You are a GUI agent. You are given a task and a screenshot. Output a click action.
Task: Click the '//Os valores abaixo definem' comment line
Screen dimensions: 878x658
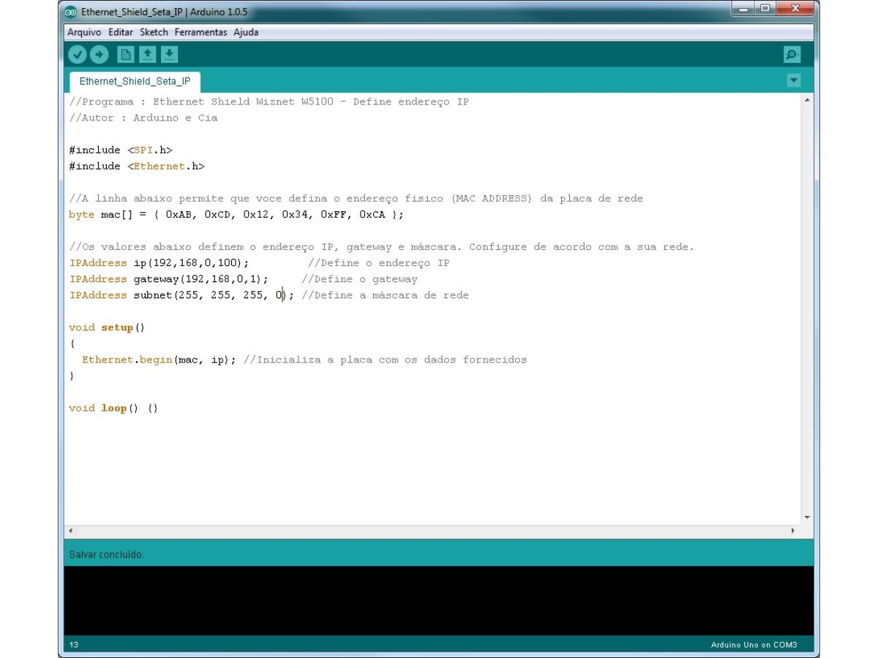click(381, 247)
